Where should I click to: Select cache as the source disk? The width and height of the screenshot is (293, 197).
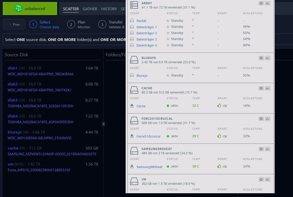coord(53,151)
